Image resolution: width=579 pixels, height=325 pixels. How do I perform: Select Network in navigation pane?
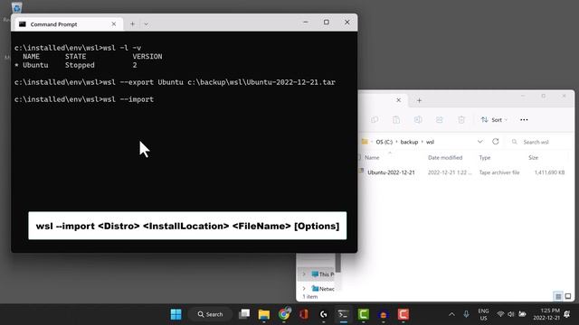[x=324, y=289]
